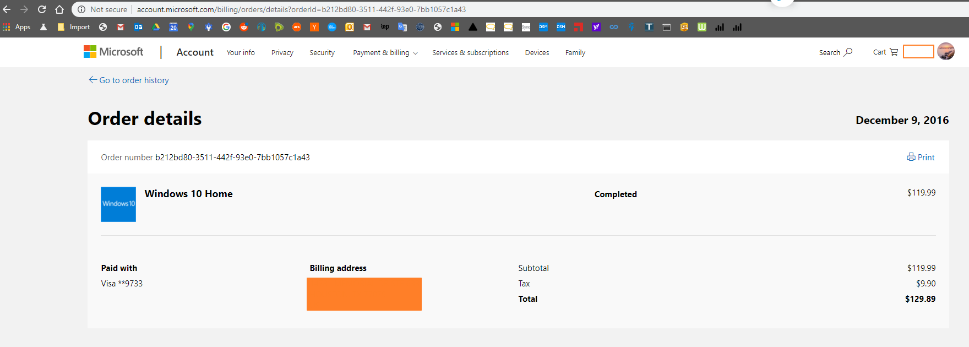Image resolution: width=969 pixels, height=347 pixels.
Task: Open the flask icon bookmark
Action: (43, 27)
